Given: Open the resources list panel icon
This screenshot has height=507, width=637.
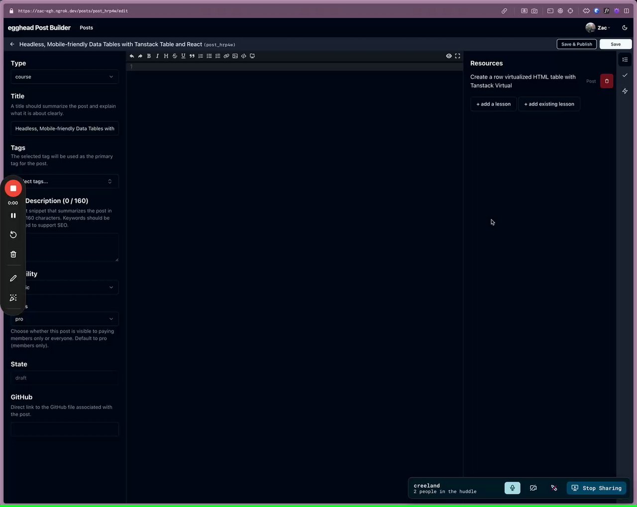Looking at the screenshot, I should 625,60.
